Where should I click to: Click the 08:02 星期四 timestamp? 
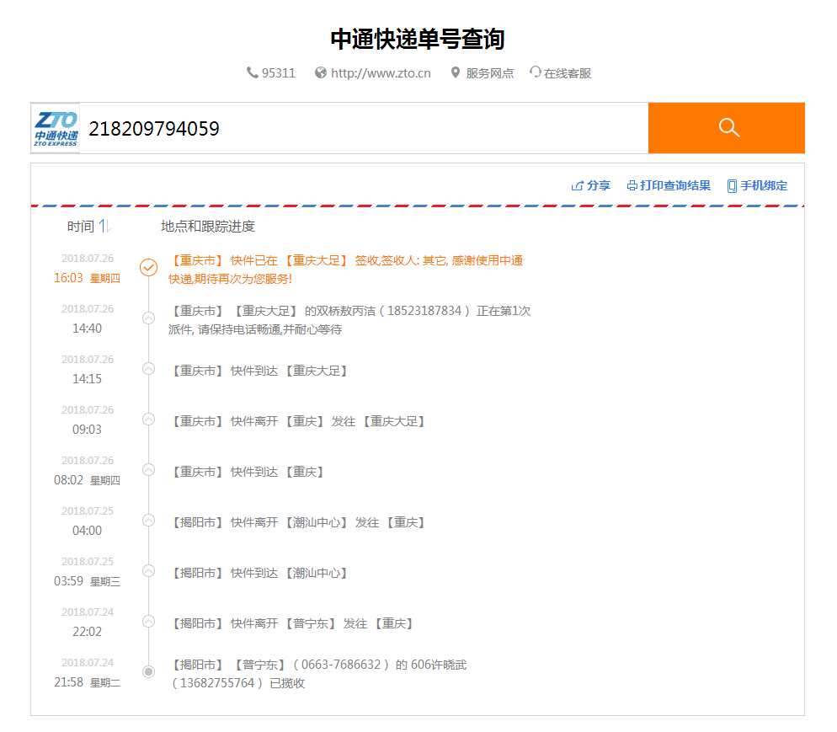pyautogui.click(x=87, y=480)
